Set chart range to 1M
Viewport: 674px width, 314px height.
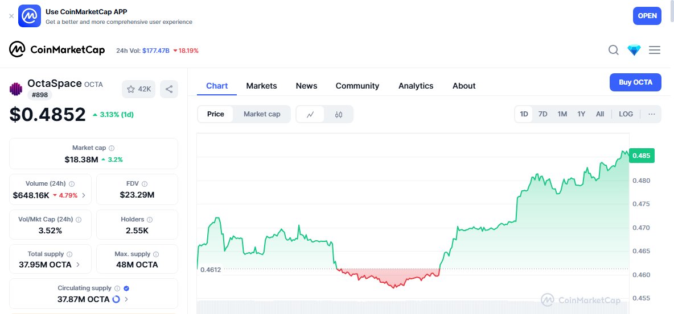562,114
